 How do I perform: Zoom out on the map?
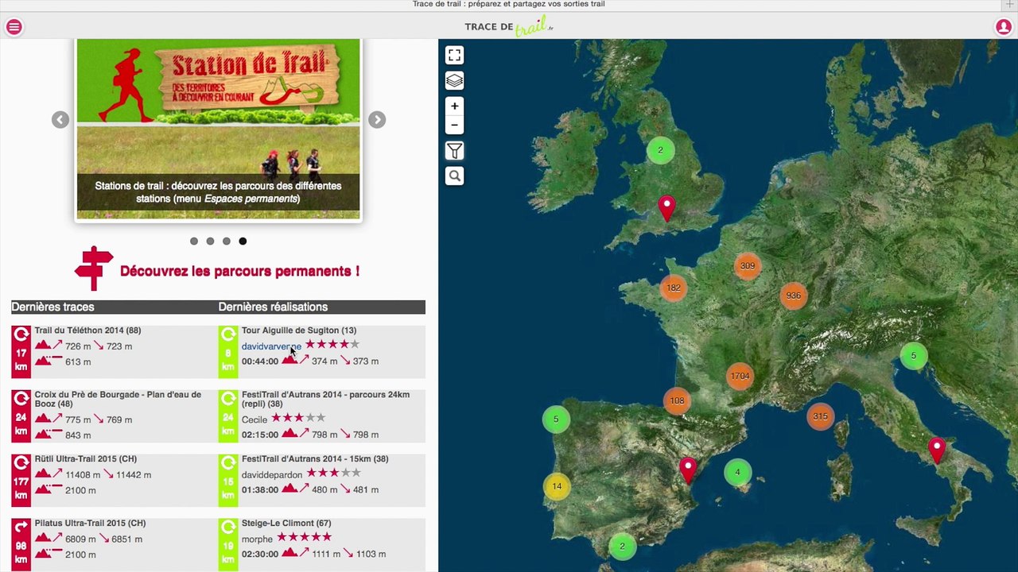[454, 125]
